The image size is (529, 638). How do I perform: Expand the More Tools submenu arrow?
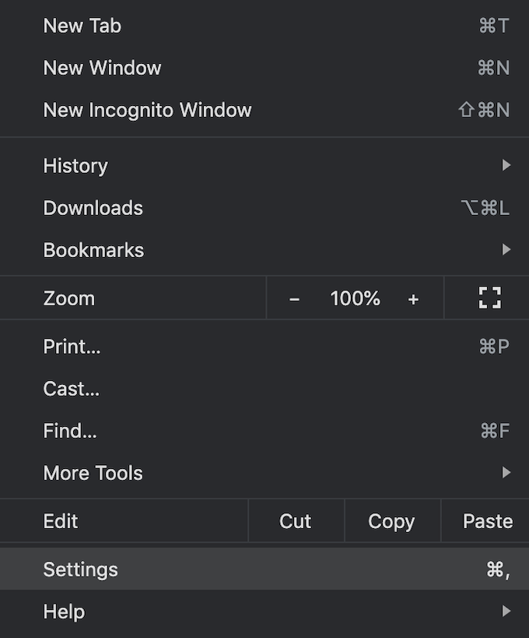(506, 472)
